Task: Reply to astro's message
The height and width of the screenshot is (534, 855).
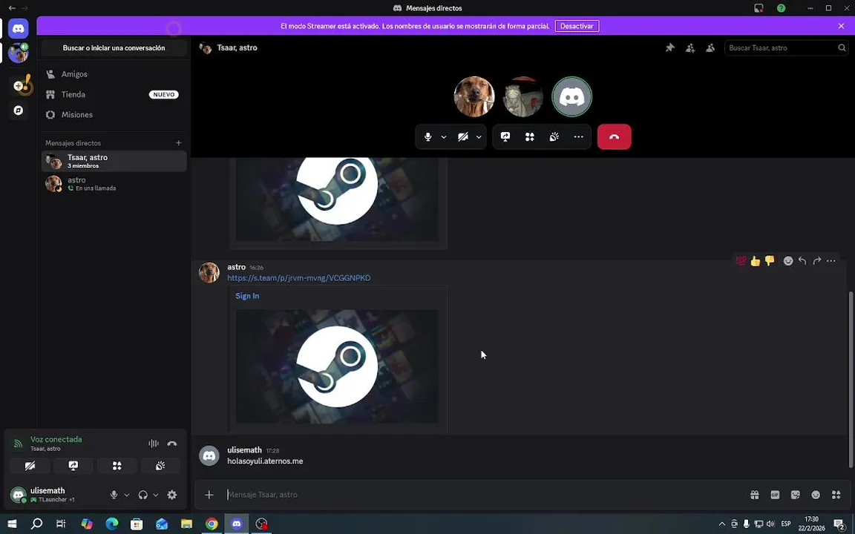Action: click(x=802, y=262)
